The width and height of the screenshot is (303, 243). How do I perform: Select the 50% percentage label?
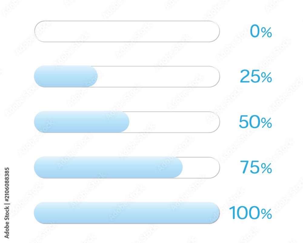(x=255, y=122)
